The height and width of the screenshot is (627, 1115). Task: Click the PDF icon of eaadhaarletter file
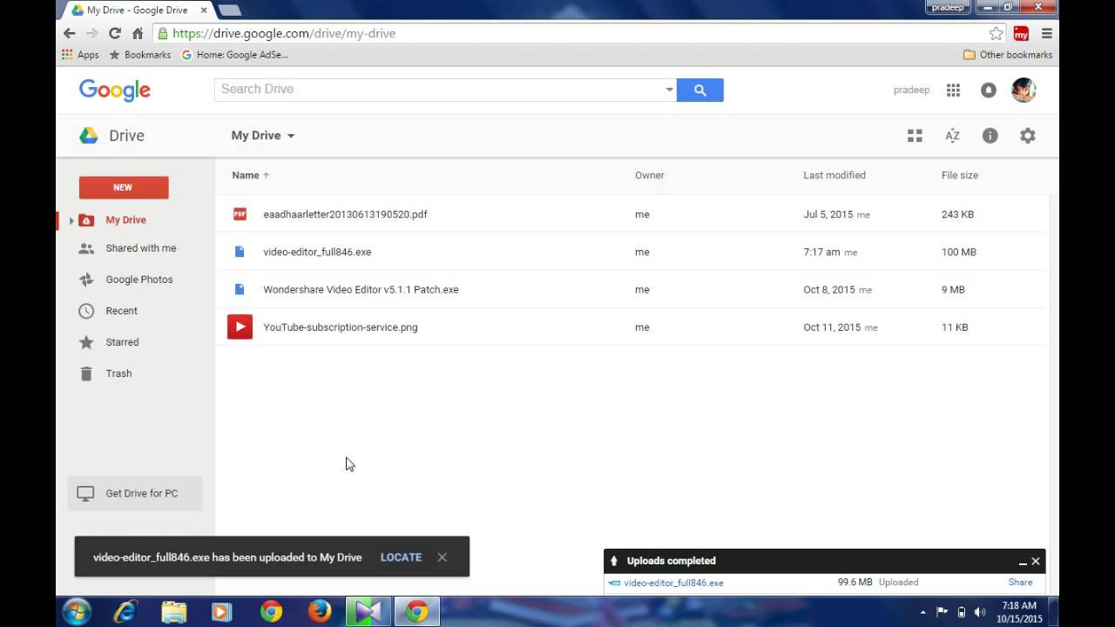[240, 214]
